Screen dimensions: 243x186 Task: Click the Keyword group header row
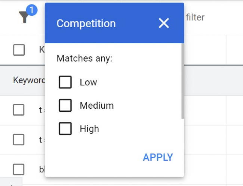click(28, 80)
